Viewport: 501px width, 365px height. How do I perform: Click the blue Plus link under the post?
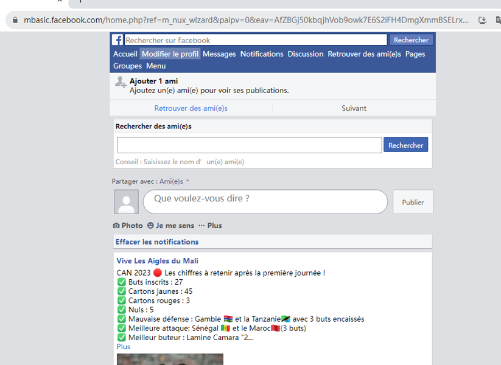[124, 347]
